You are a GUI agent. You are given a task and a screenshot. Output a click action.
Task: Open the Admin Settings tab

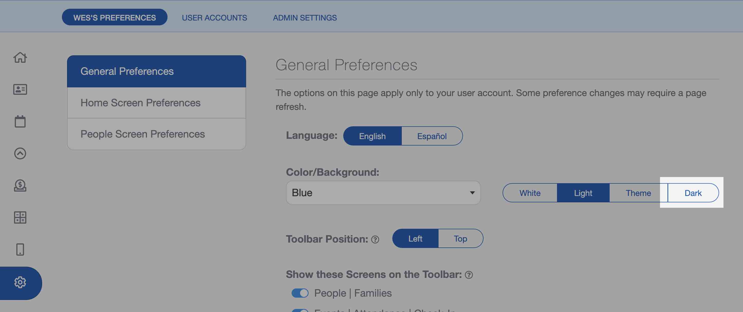coord(305,17)
